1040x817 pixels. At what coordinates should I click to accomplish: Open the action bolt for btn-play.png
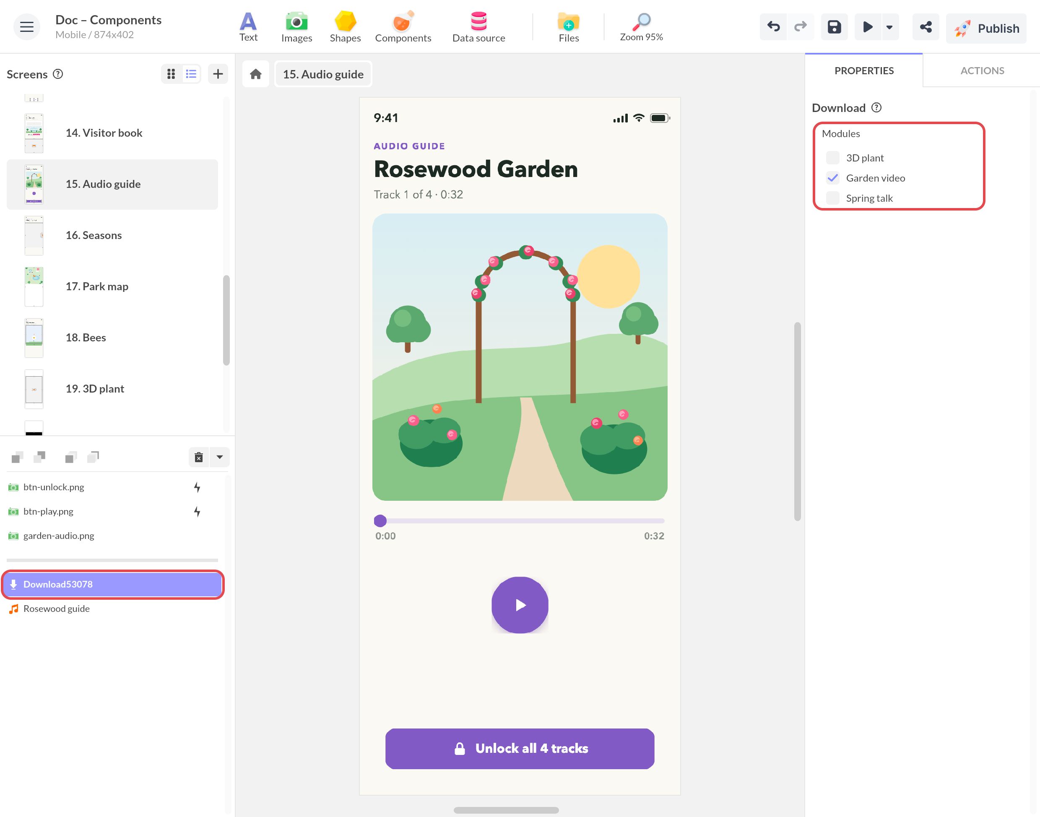pyautogui.click(x=197, y=511)
